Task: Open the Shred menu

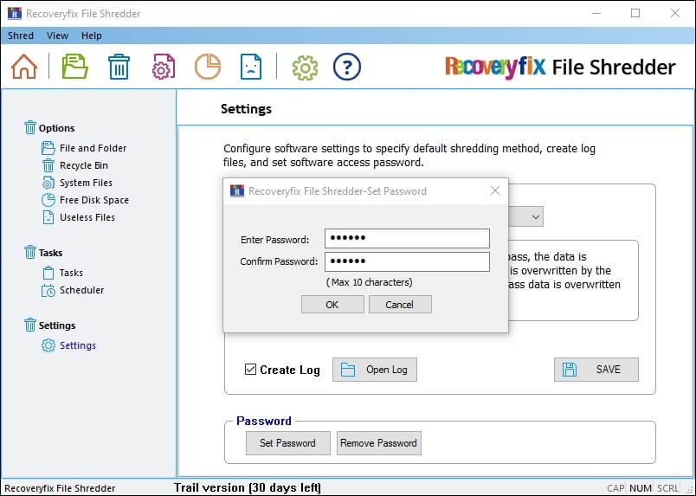Action: click(21, 35)
